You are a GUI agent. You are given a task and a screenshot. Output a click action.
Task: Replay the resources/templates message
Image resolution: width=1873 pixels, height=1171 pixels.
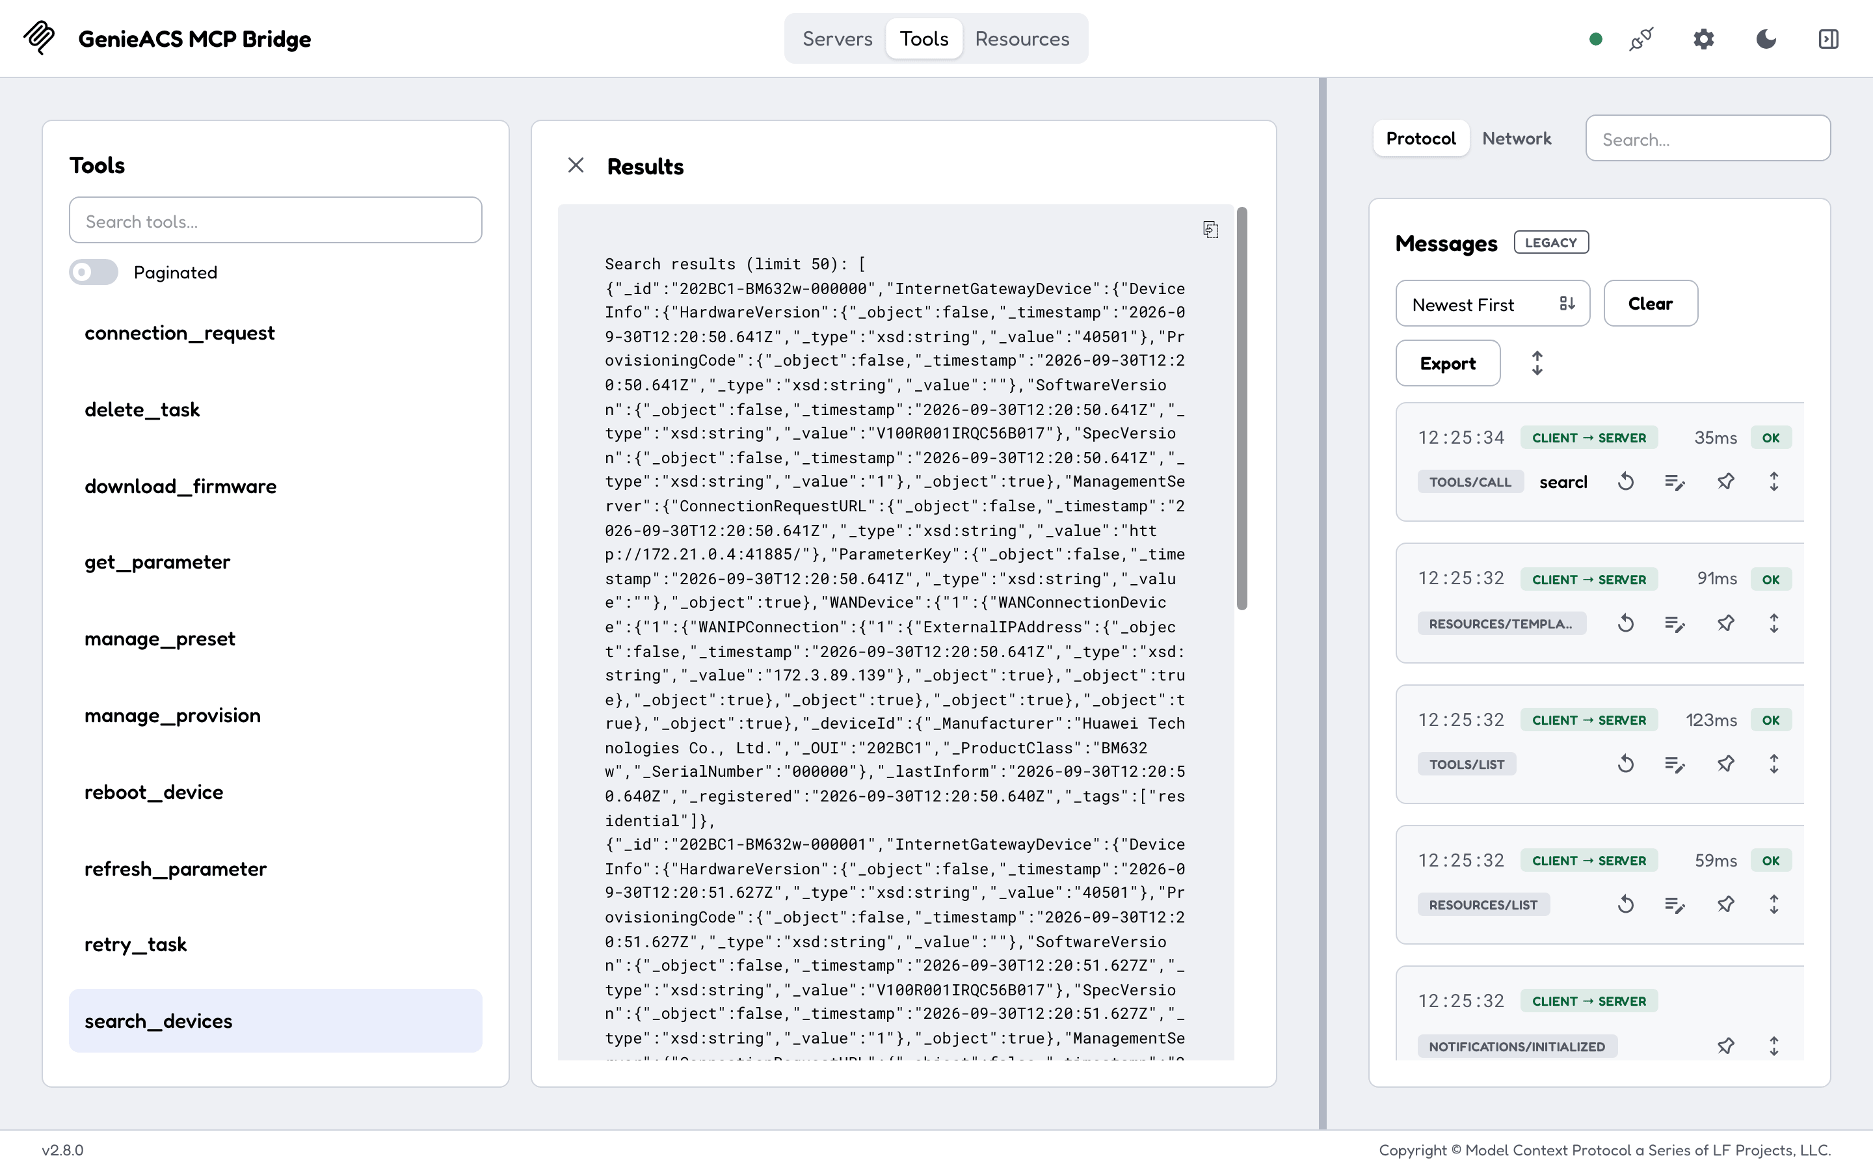[x=1625, y=623]
